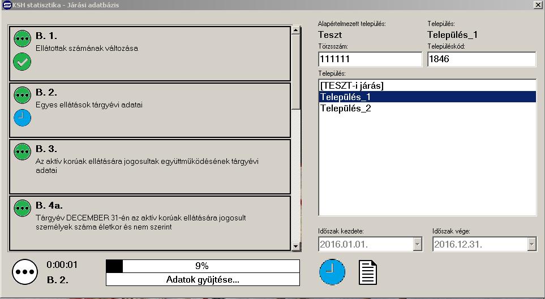Click the green checkmark icon under B. 1.
This screenshot has width=545, height=299.
[x=22, y=62]
